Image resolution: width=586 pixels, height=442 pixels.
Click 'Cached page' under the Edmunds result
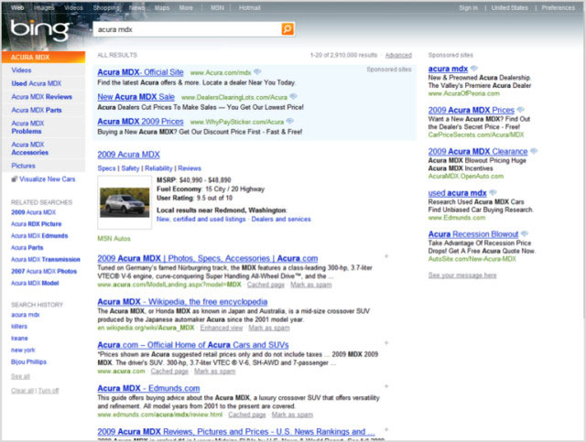tap(247, 415)
